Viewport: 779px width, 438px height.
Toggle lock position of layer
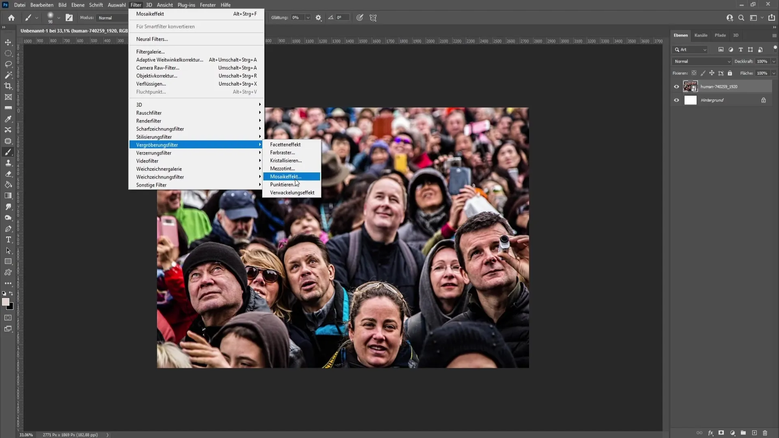click(712, 73)
